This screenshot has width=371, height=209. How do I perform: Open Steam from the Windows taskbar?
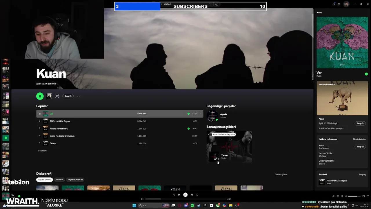point(199,206)
